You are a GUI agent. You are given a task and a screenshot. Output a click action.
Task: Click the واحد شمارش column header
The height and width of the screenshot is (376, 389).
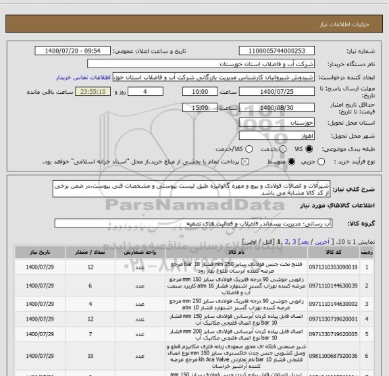pos(140,252)
